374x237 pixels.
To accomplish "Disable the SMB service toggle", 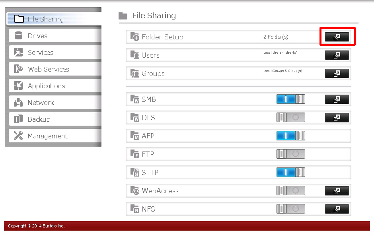I will [290, 99].
